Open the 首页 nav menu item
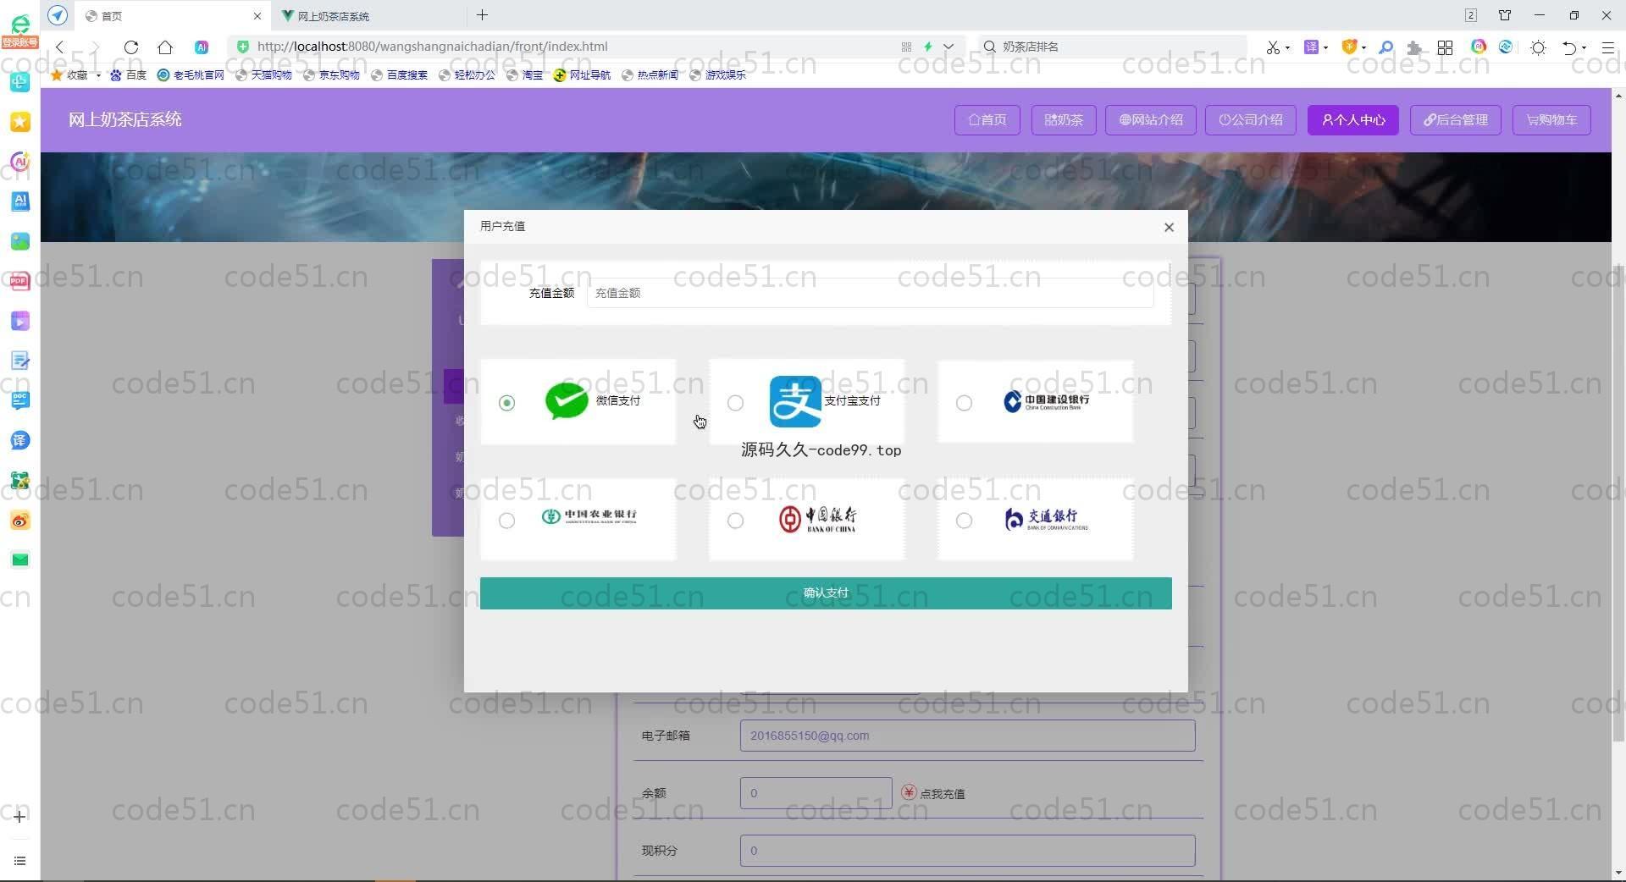The width and height of the screenshot is (1626, 882). click(x=987, y=120)
